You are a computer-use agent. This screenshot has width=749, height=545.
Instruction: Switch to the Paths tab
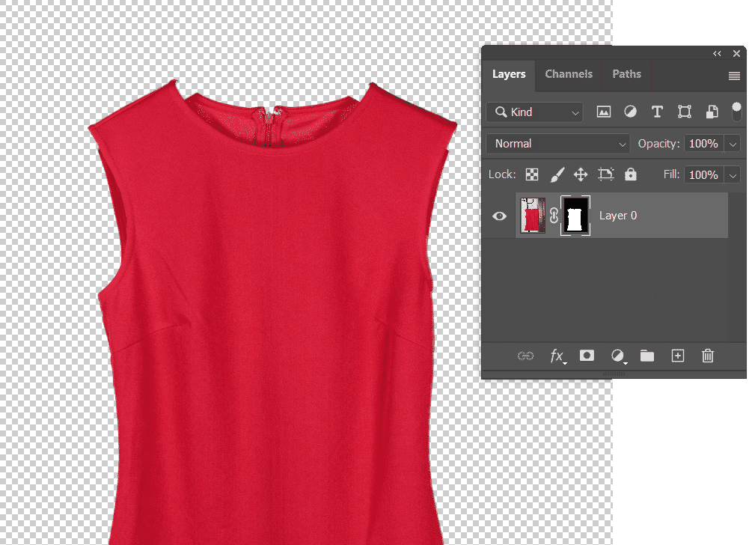click(626, 74)
